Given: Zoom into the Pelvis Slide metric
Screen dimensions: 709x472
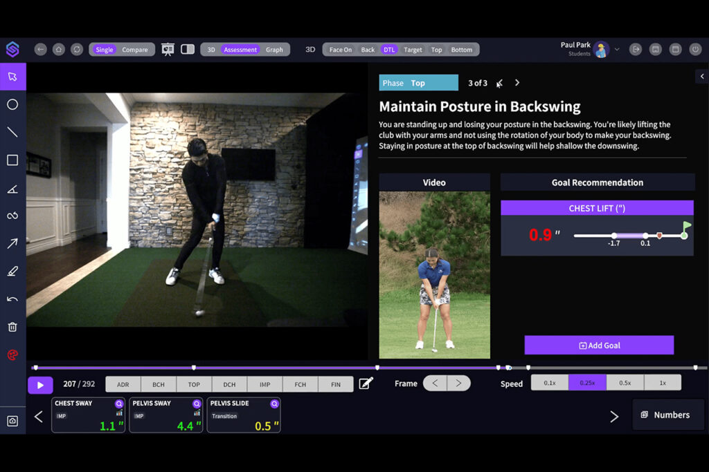Looking at the screenshot, I should pos(274,404).
